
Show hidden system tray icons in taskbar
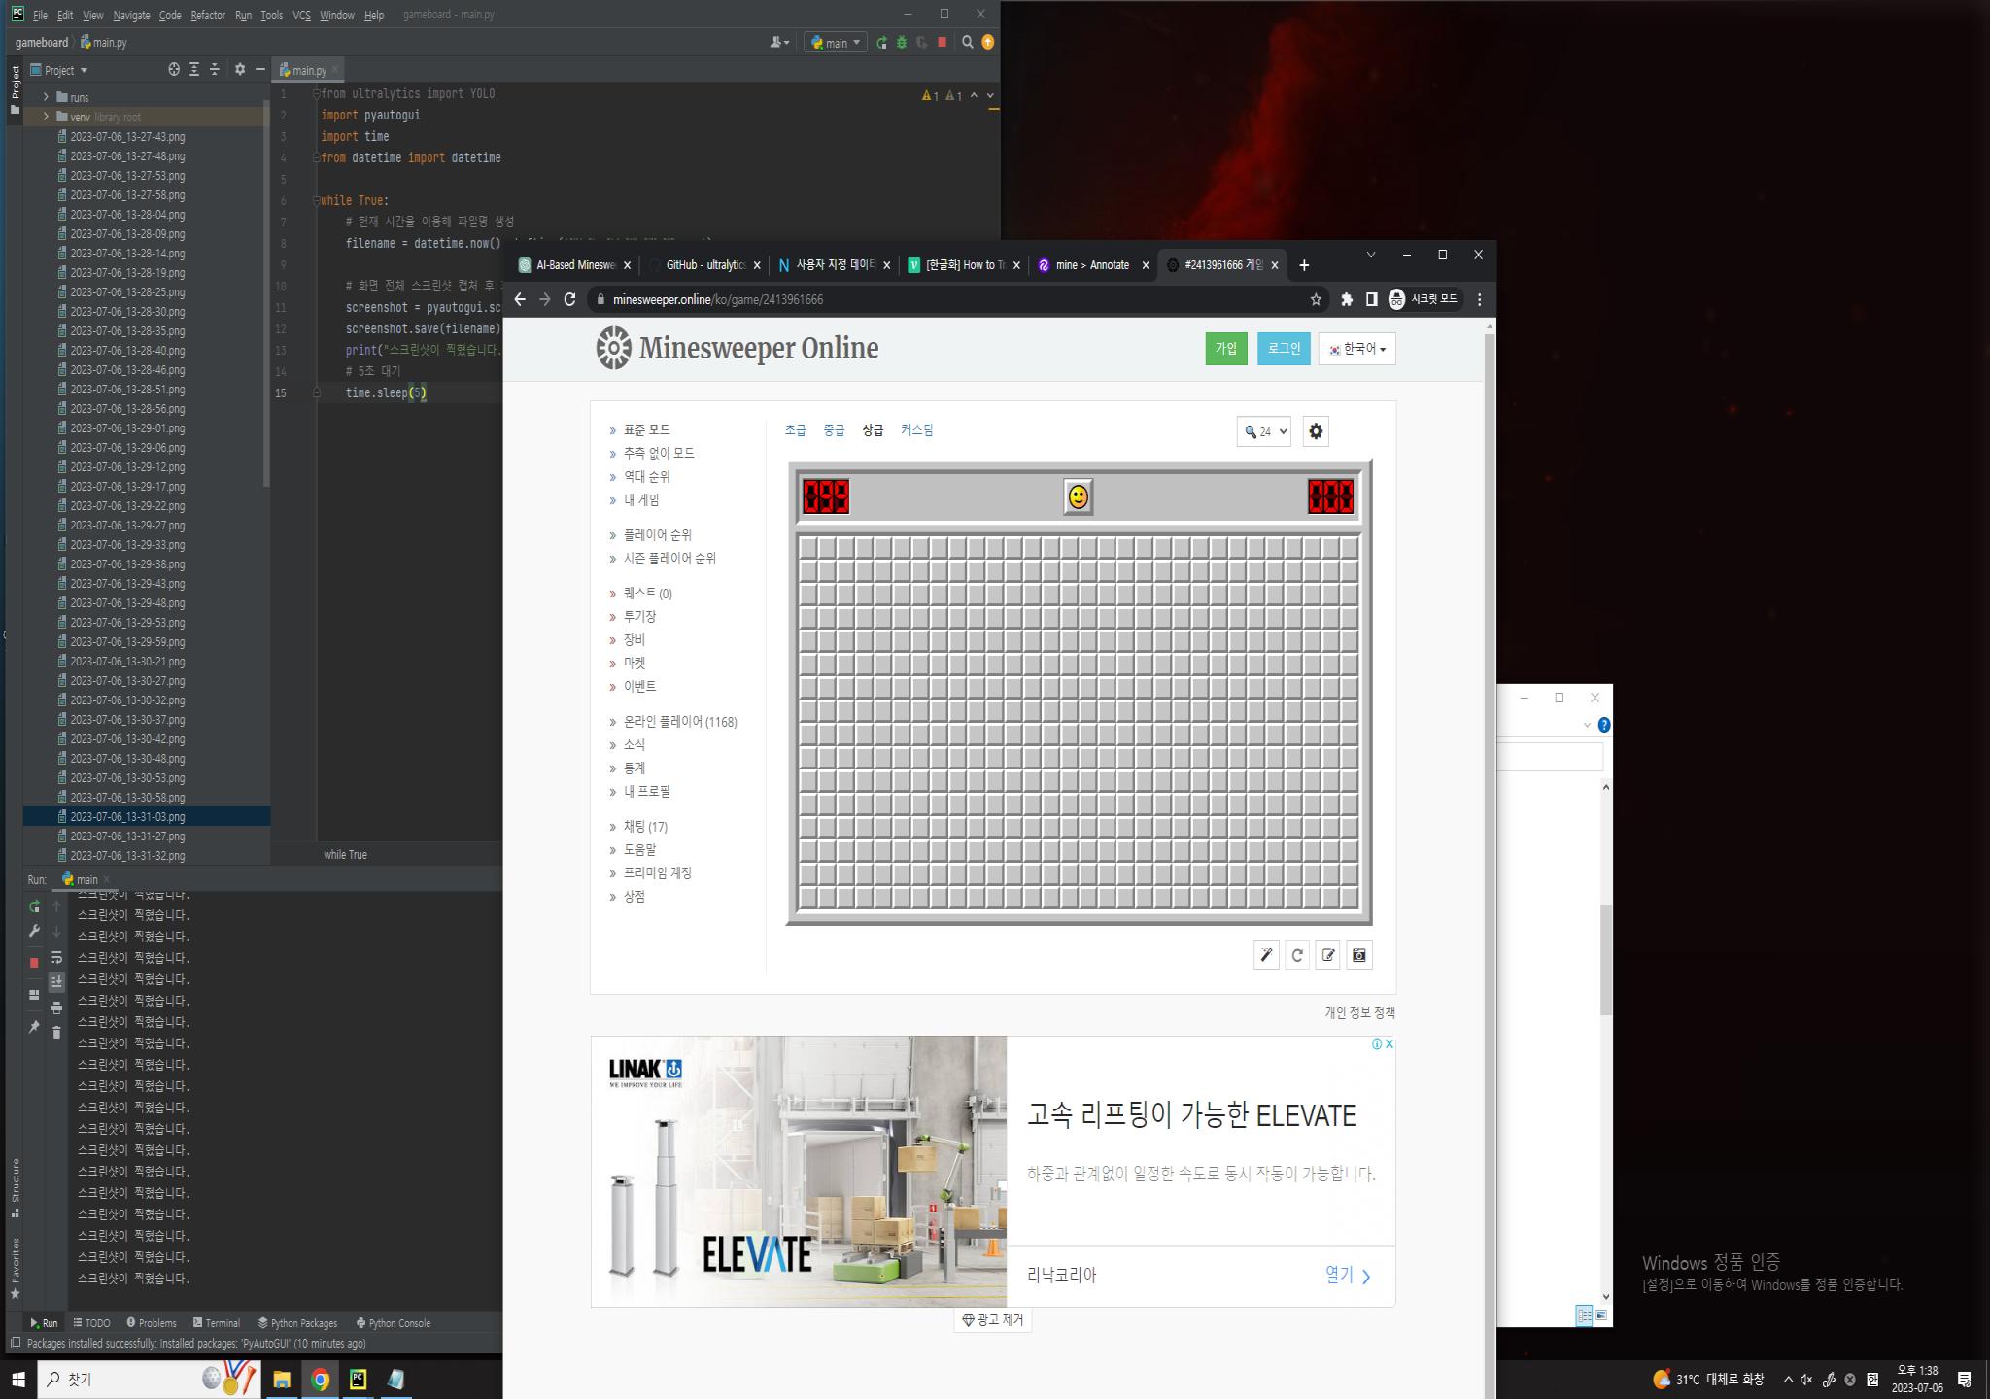(x=1788, y=1380)
